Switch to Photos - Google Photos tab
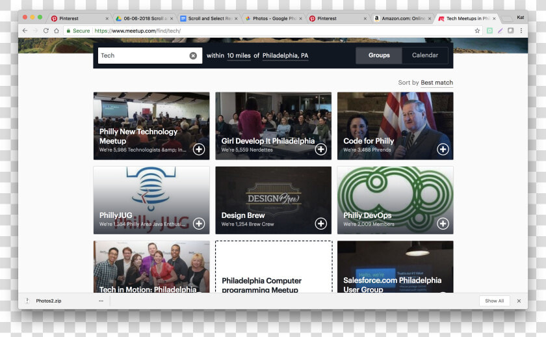The image size is (546, 337). point(272,18)
